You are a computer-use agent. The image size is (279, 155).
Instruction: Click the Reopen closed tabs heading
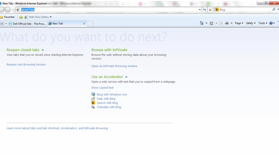coord(23,50)
